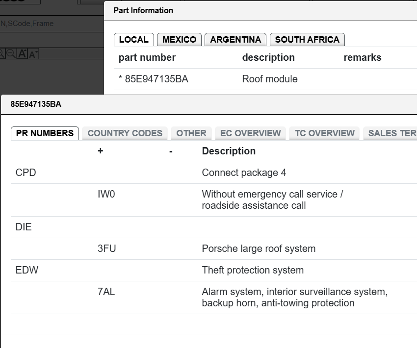Click 'Without emergency call service' description
The image size is (417, 348).
(272, 200)
